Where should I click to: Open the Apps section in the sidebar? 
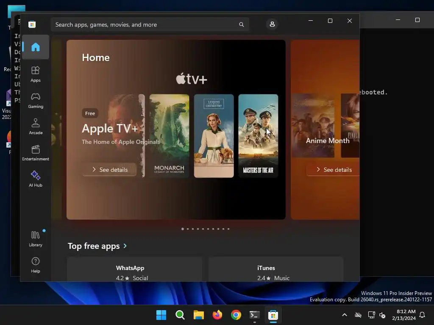36,74
